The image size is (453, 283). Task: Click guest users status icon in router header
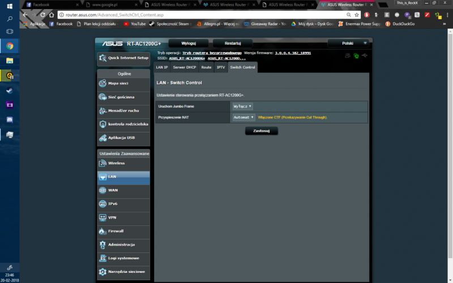coord(348,55)
